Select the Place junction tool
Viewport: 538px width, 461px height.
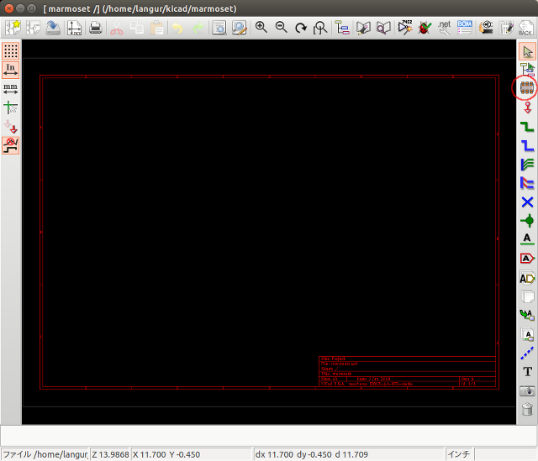tap(527, 221)
